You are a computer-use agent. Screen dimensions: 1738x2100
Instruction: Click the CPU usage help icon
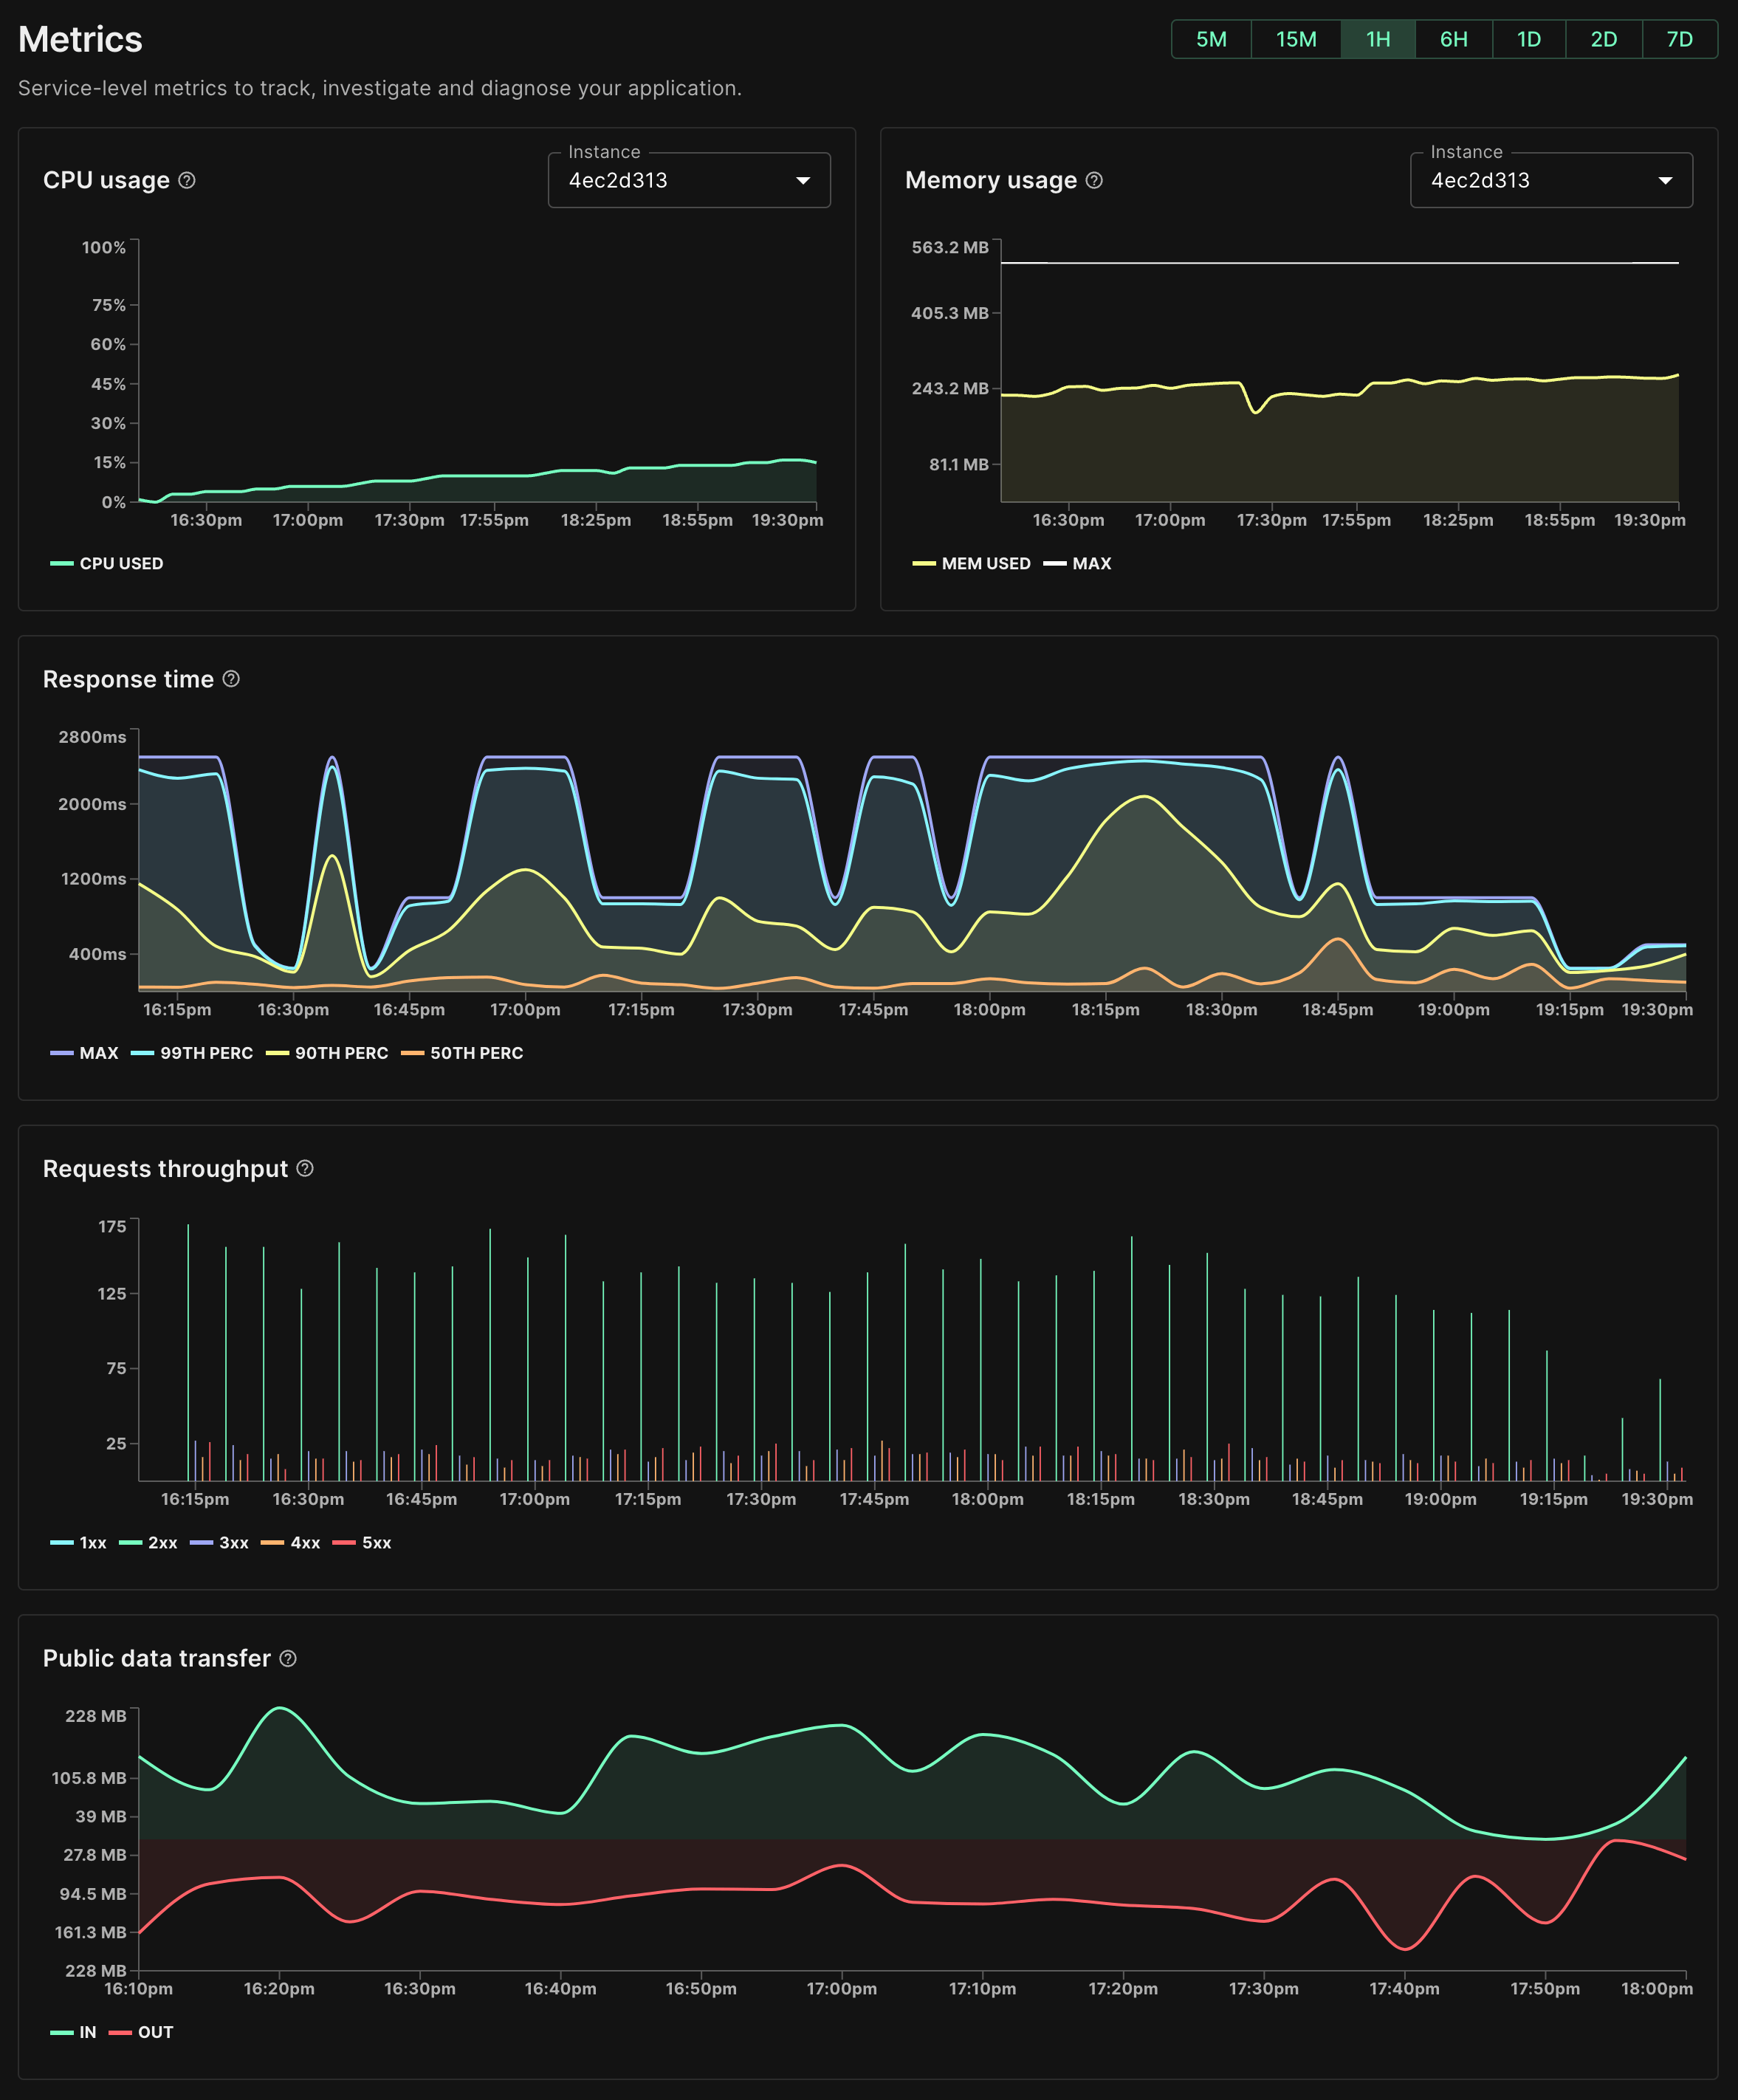click(187, 180)
